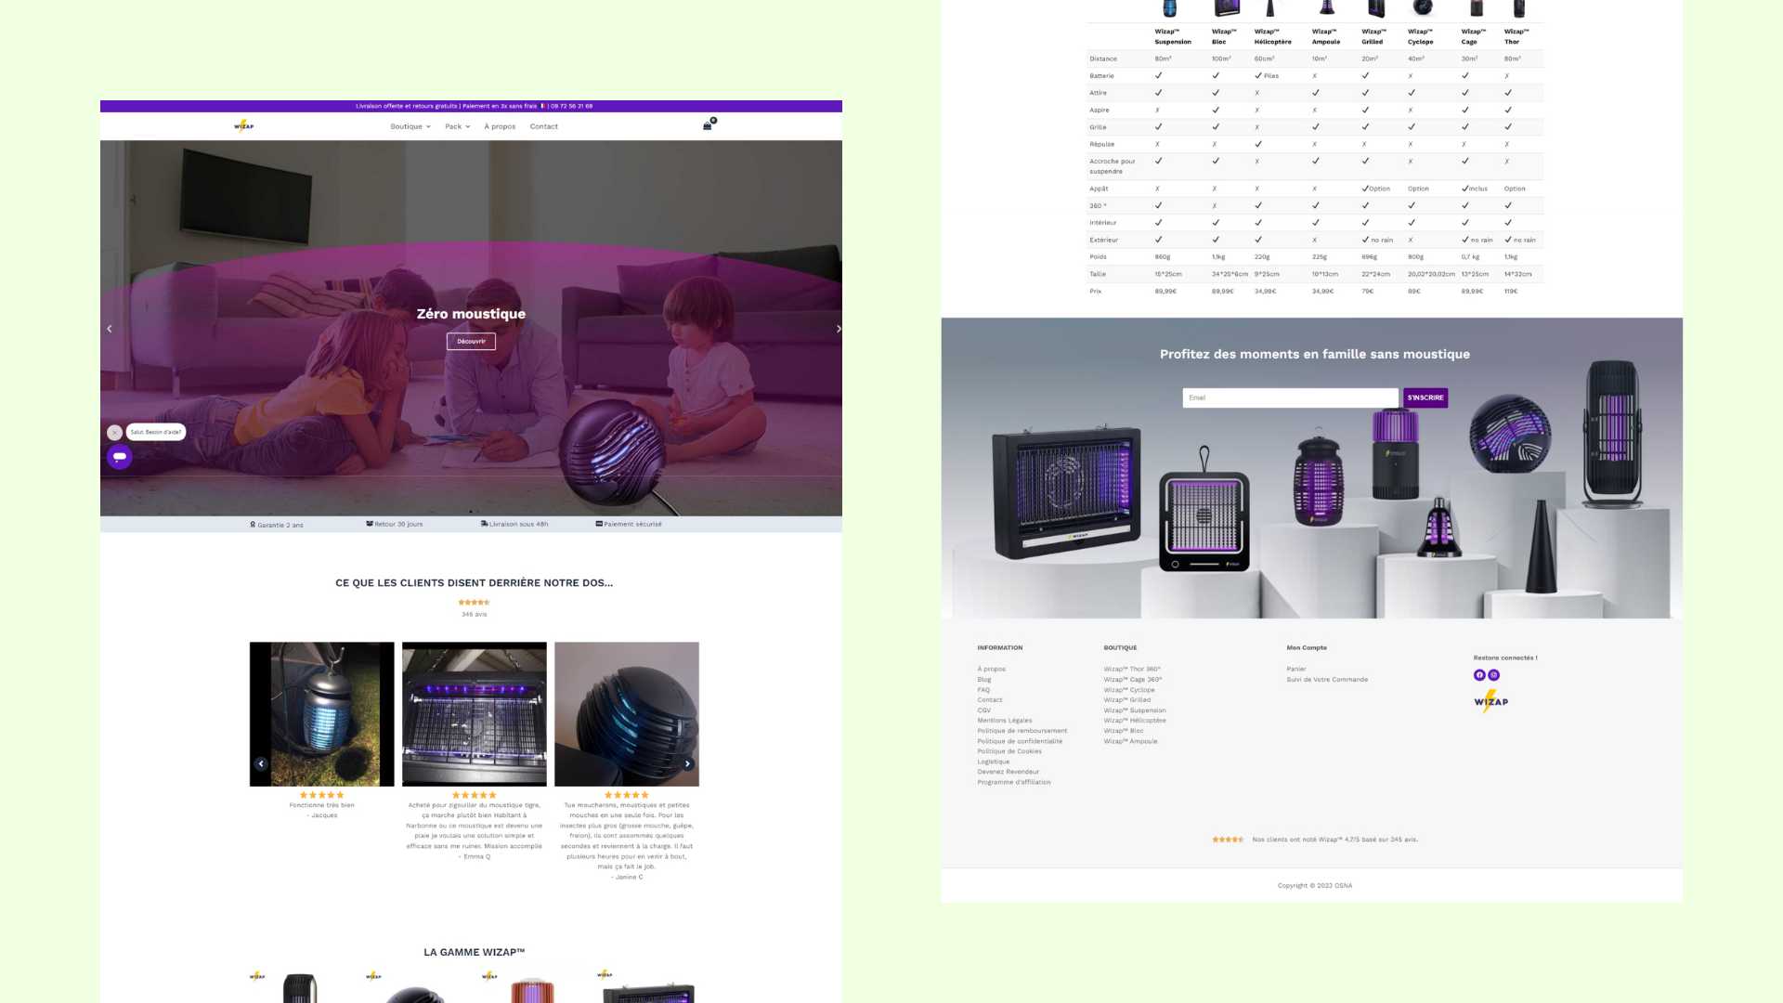Click the Wizap Cyclope column header in table

coord(1421,36)
